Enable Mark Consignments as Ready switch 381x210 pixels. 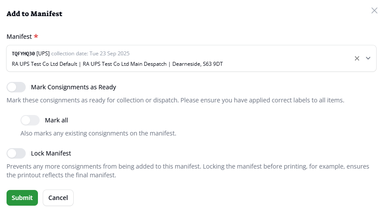coord(16,87)
